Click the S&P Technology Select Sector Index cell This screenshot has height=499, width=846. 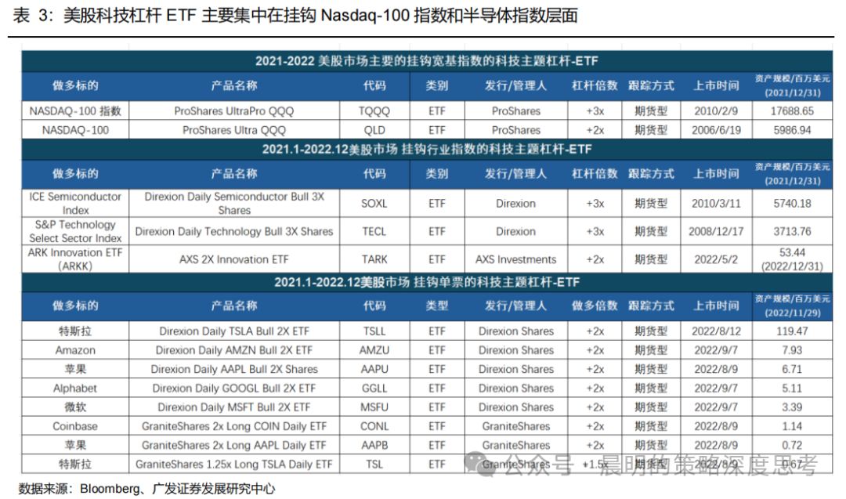(x=75, y=231)
